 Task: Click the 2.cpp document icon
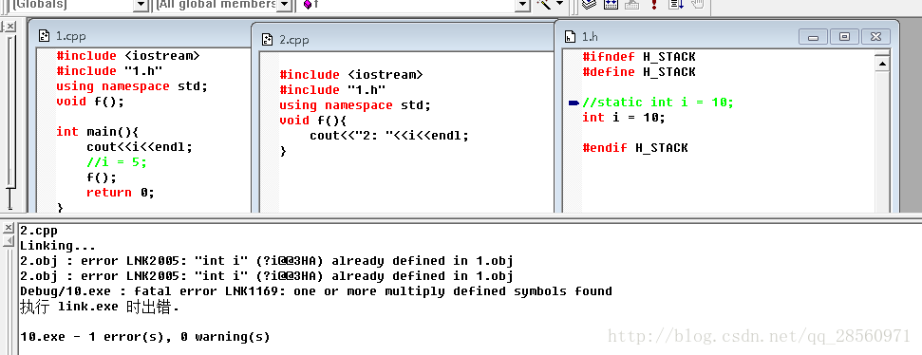[268, 39]
